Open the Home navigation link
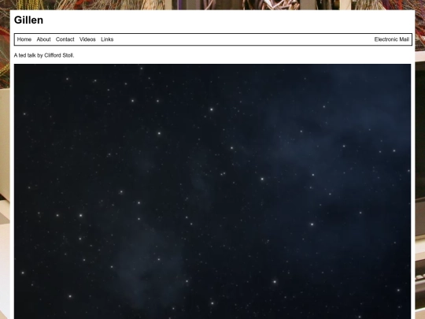 [24, 39]
